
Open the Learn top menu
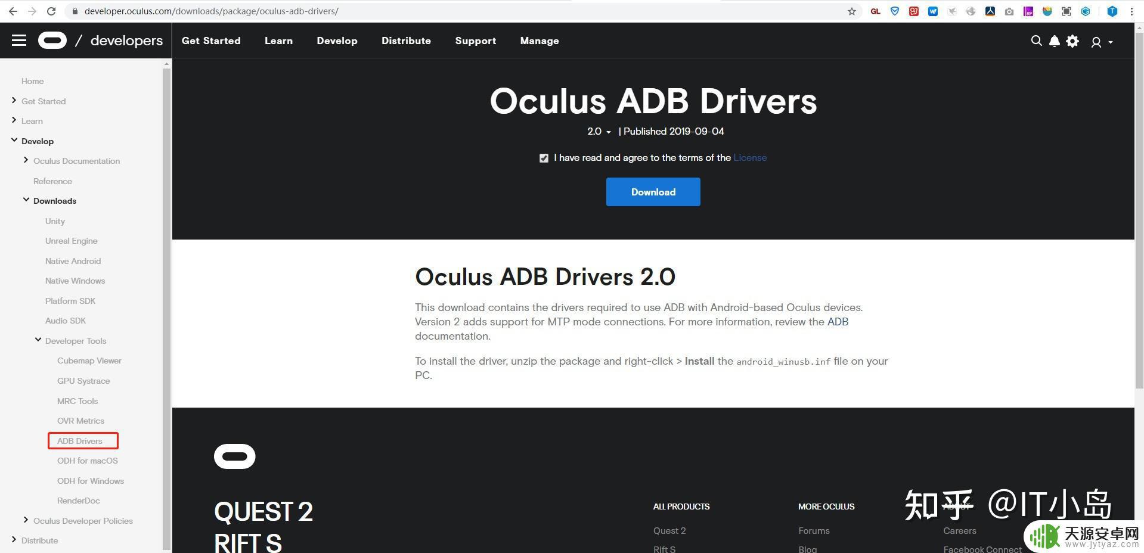[278, 41]
